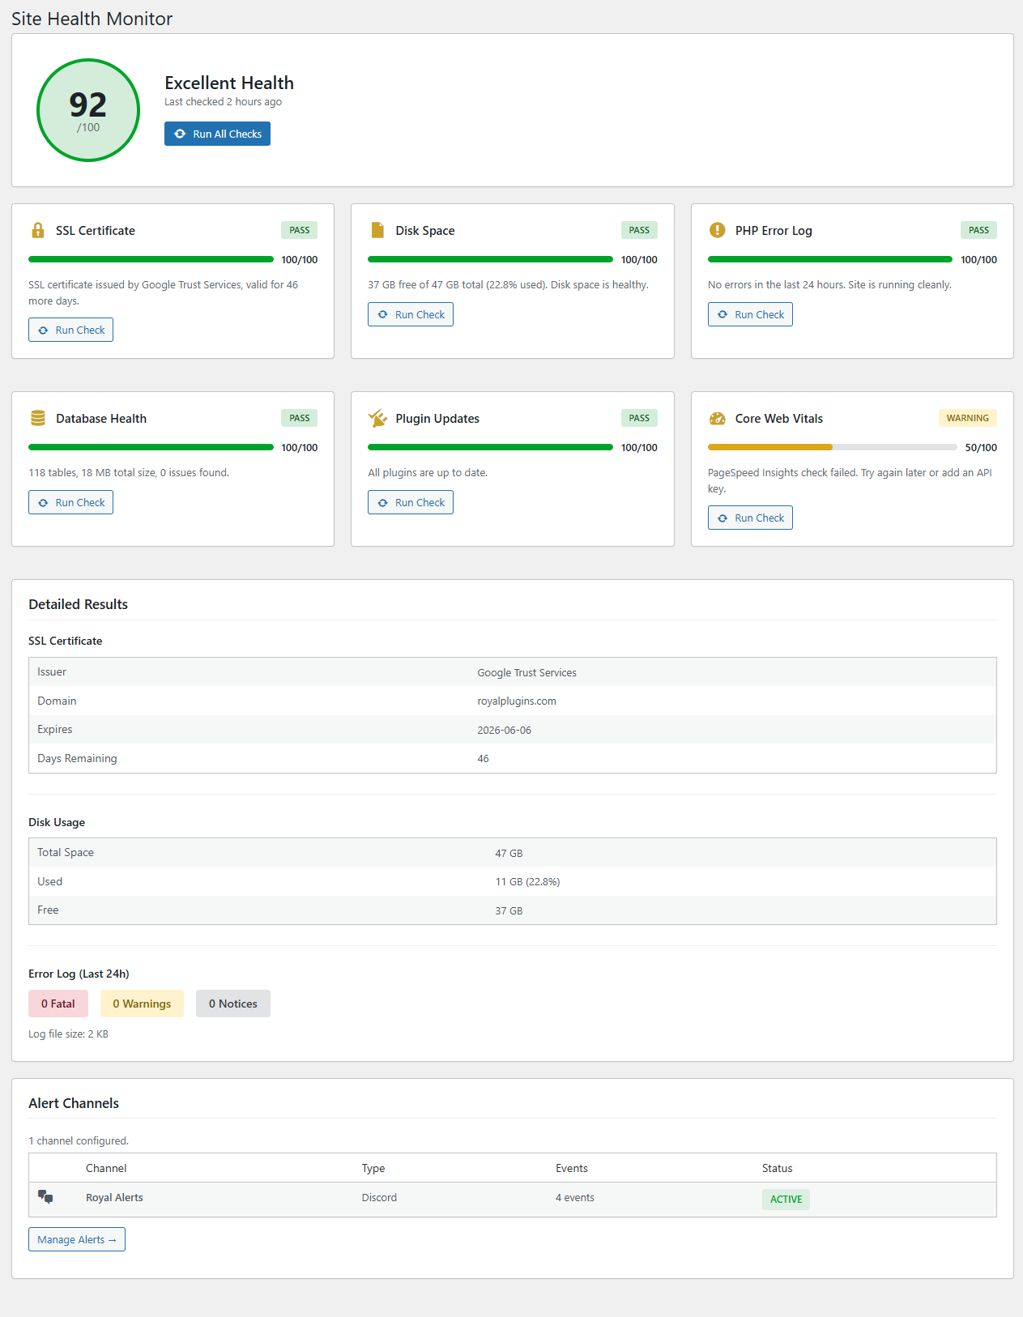Run the Core Web Vitals check

point(750,518)
